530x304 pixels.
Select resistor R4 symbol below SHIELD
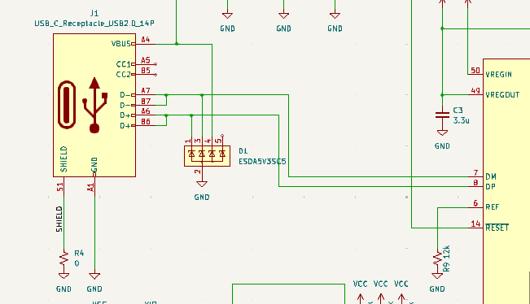[64, 258]
